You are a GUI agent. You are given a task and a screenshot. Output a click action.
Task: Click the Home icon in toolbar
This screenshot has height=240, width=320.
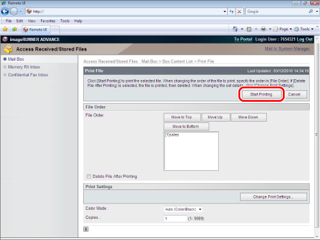236,29
